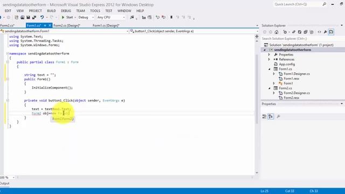Open the WINDOW menu
The height and width of the screenshot is (194, 345).
[124, 11]
